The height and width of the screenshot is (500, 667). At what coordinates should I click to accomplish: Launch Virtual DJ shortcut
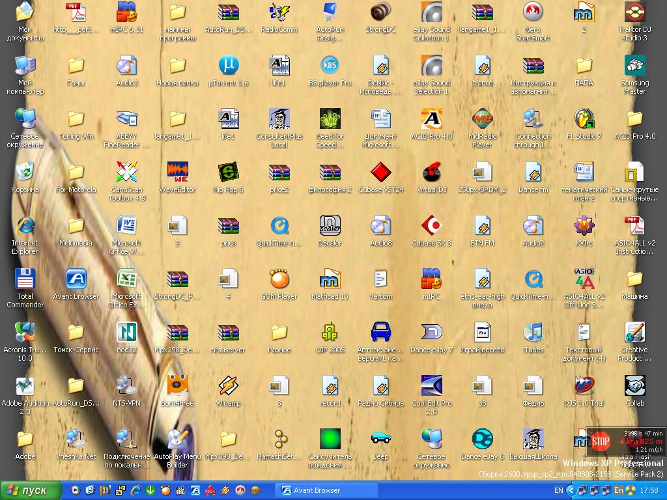click(x=432, y=173)
